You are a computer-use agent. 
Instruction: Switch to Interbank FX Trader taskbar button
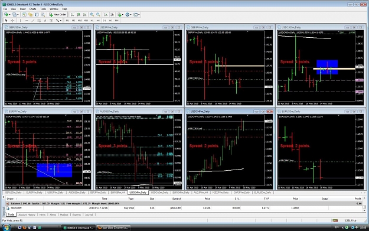point(79,227)
